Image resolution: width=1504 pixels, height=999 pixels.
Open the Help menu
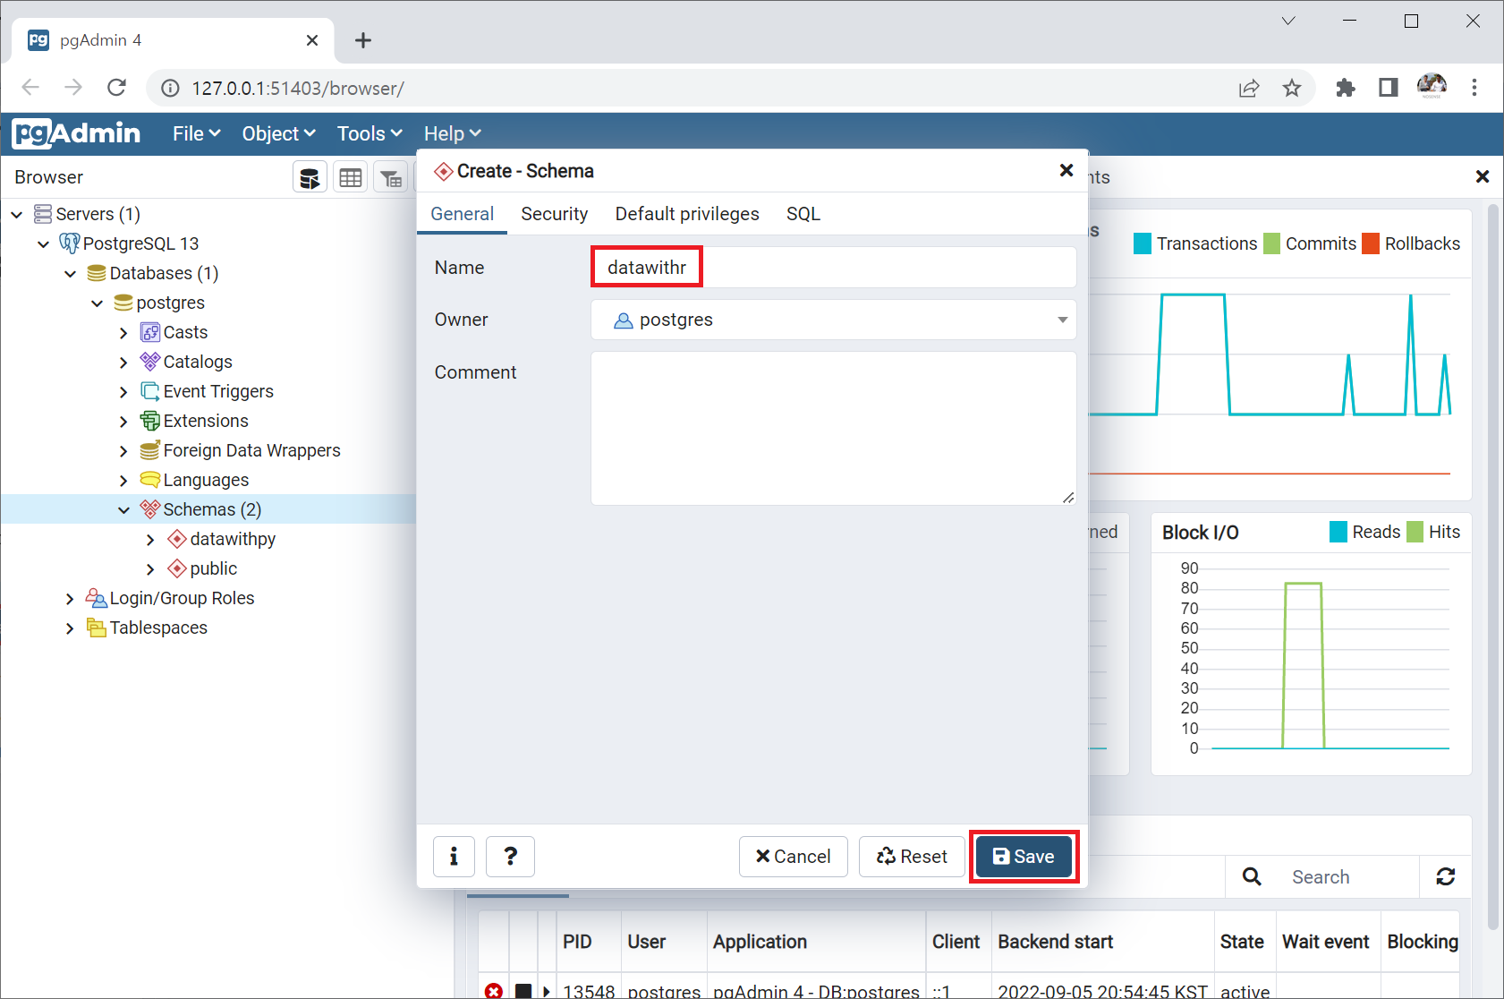452,133
